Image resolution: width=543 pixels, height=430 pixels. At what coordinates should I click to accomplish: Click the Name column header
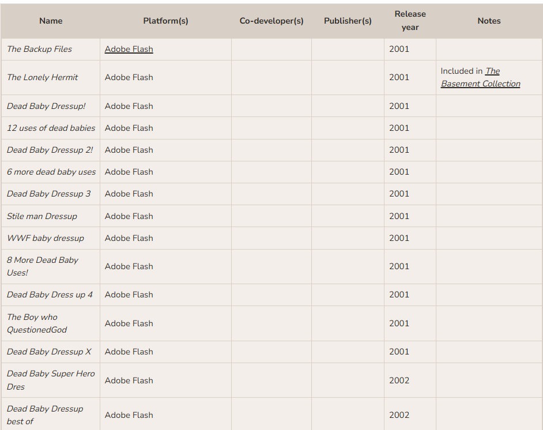(51, 21)
